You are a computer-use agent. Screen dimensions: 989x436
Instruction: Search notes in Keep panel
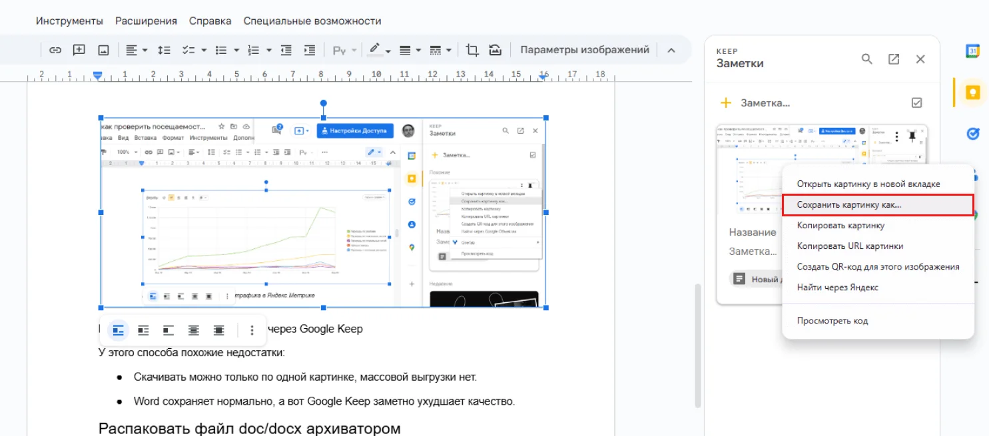click(x=866, y=59)
